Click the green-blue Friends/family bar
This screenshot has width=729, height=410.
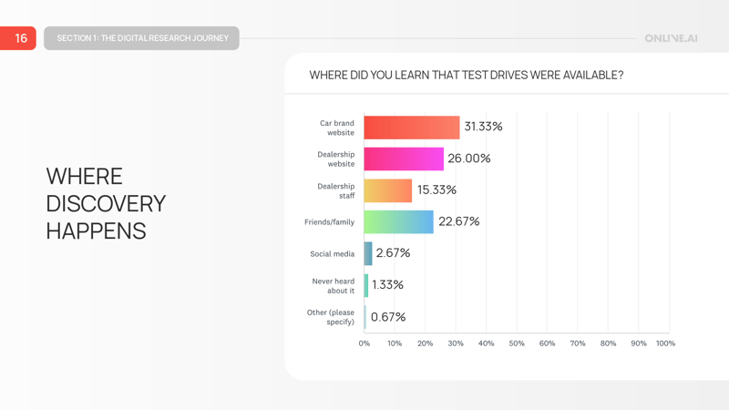point(399,221)
